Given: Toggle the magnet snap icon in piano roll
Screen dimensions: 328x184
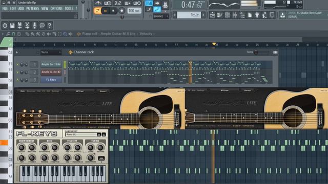Looking at the screenshot, I should [x=13, y=34].
